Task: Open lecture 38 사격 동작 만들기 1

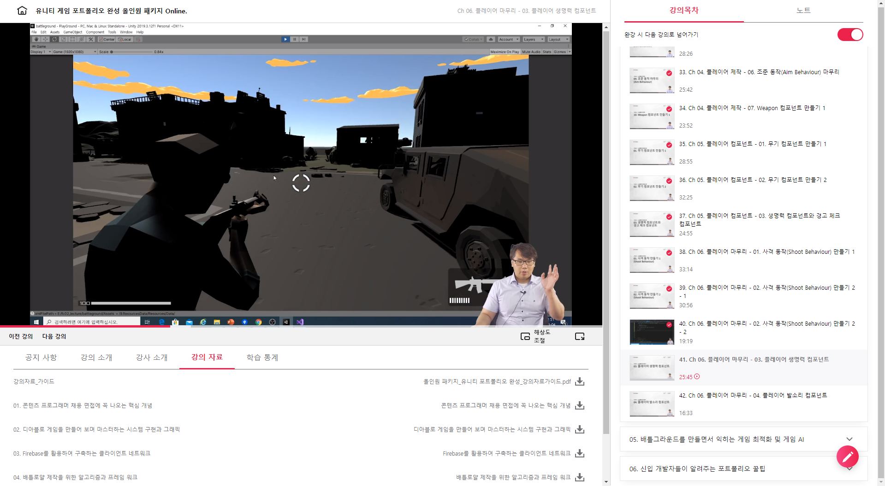Action: (x=743, y=260)
